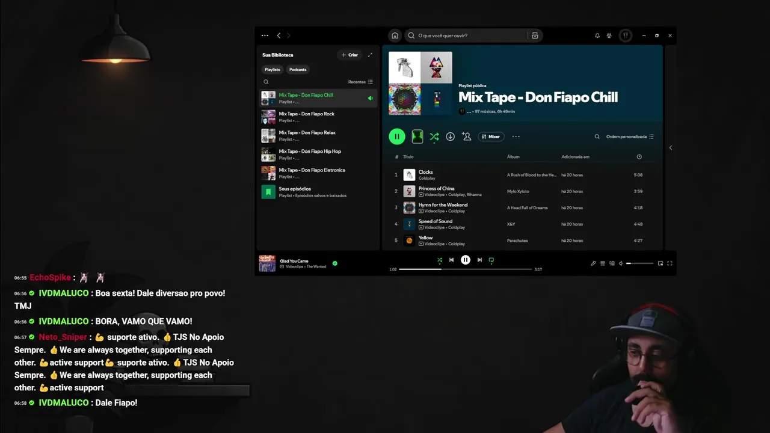The width and height of the screenshot is (770, 433).
Task: Mute with the volume speaker icon
Action: click(621, 263)
